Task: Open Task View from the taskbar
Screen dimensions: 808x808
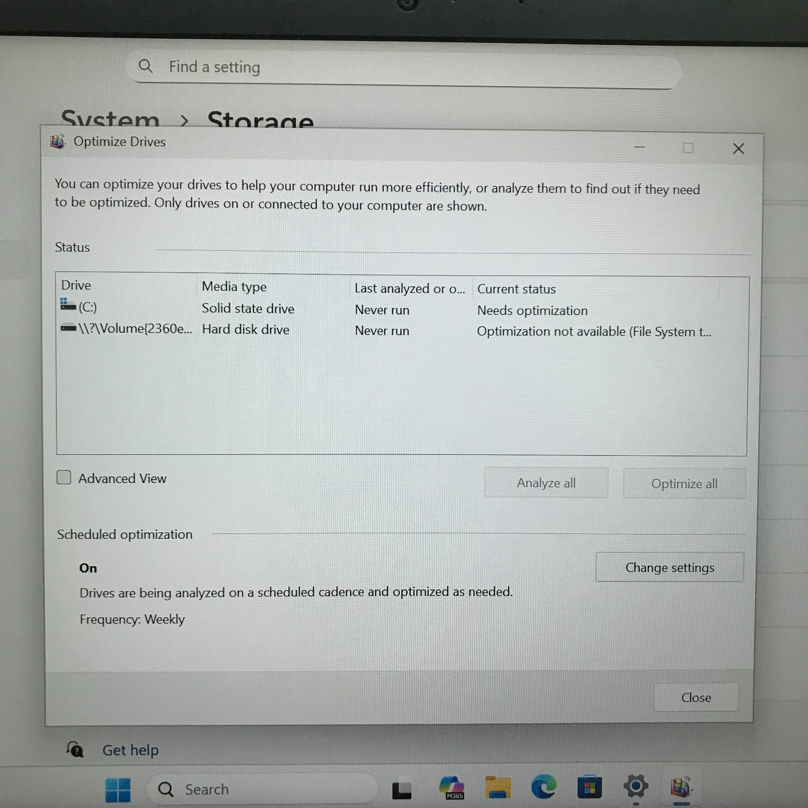Action: (x=402, y=790)
